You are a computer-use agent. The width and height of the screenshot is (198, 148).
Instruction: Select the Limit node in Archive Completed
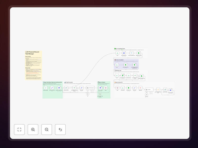[x=117, y=65]
